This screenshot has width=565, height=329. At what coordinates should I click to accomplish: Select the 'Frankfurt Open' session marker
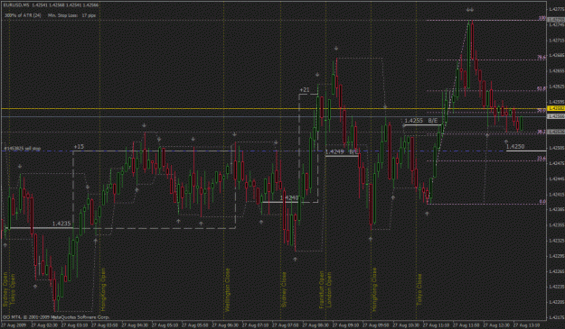point(322,289)
